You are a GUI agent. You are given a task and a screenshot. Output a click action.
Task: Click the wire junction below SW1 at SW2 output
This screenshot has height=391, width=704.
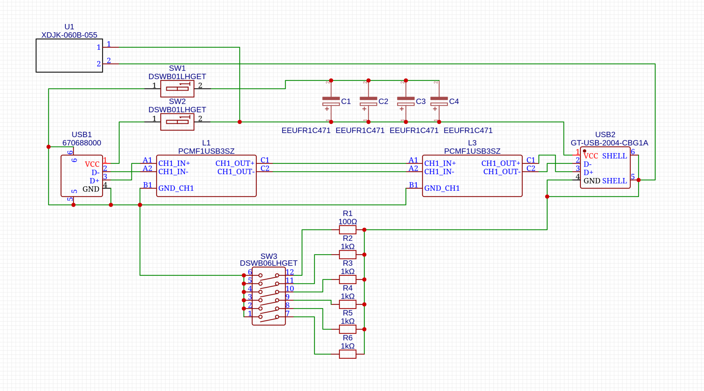240,122
